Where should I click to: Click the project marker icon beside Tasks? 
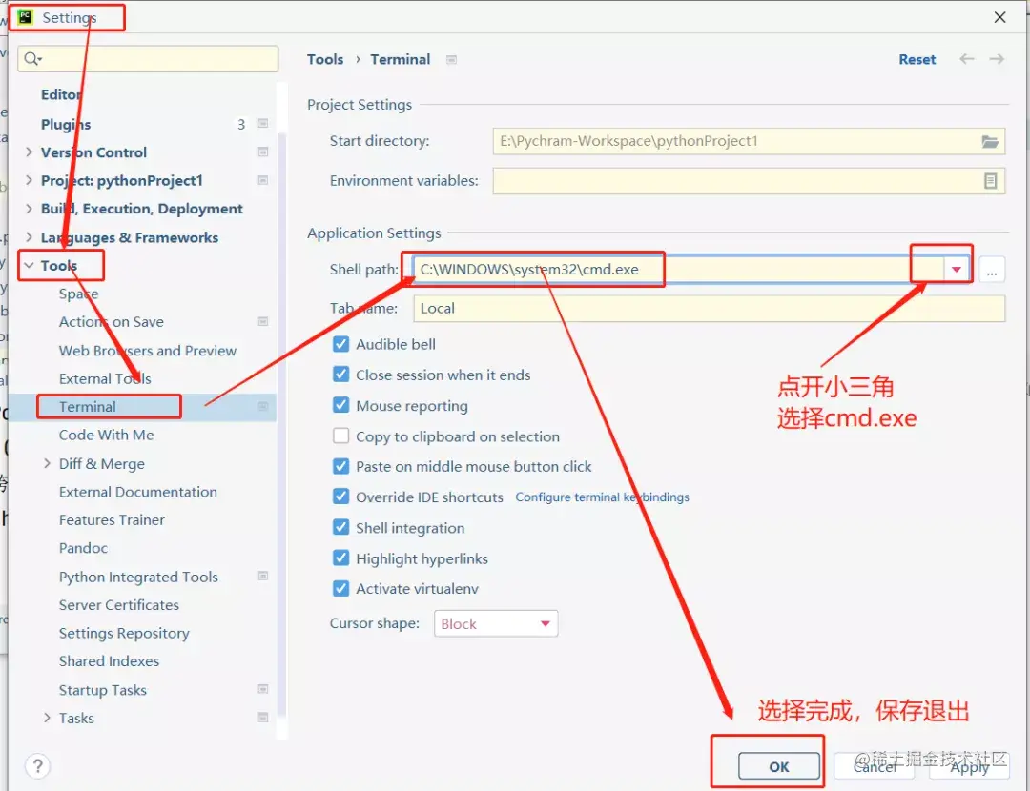[x=263, y=717]
